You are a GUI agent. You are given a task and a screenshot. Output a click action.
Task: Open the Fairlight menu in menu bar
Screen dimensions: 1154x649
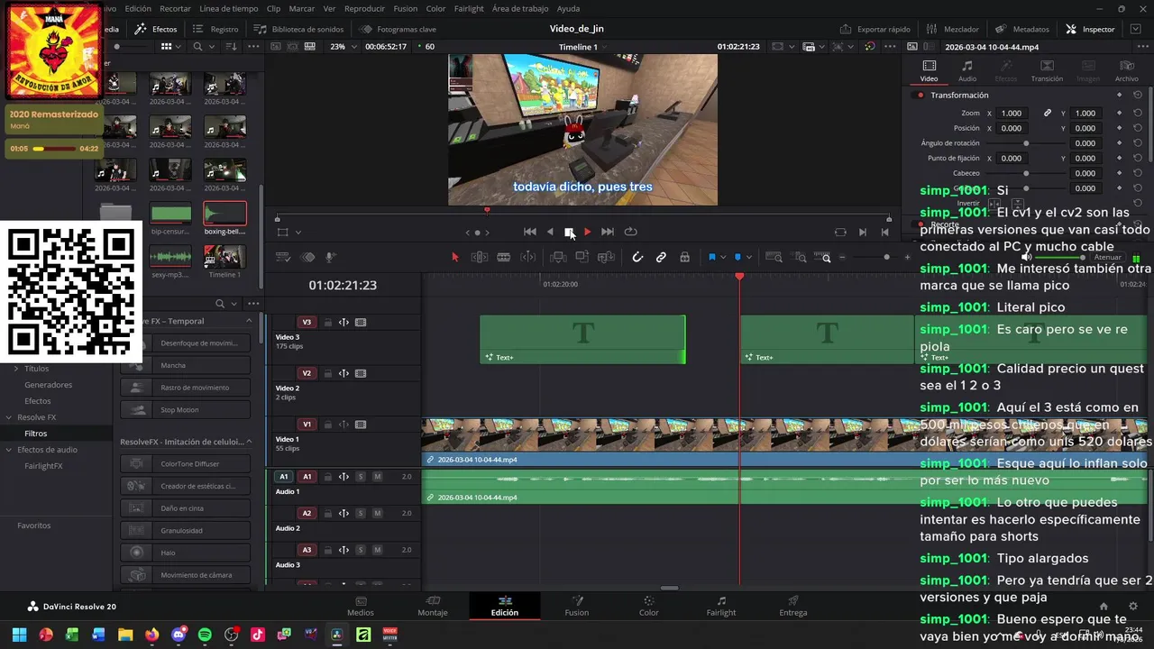click(x=469, y=8)
